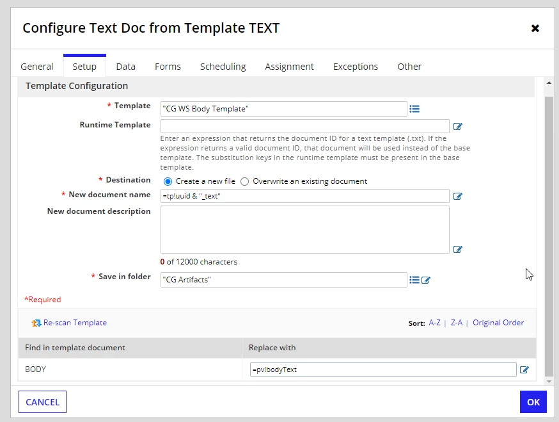
Task: Confirm with the OK button
Action: point(533,402)
